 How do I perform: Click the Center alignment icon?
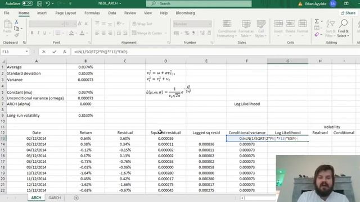point(103,33)
